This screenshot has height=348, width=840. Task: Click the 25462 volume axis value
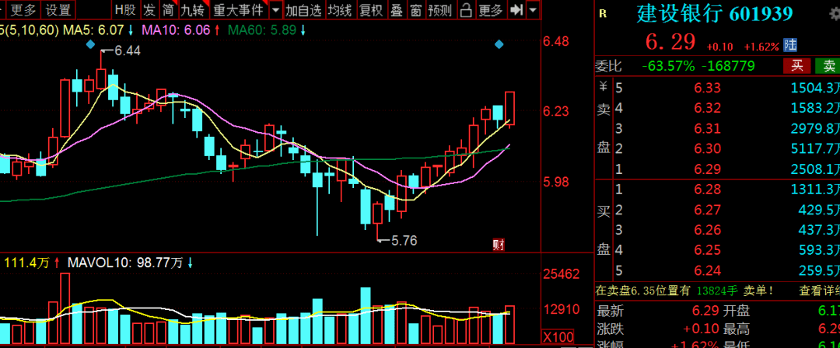(x=562, y=275)
